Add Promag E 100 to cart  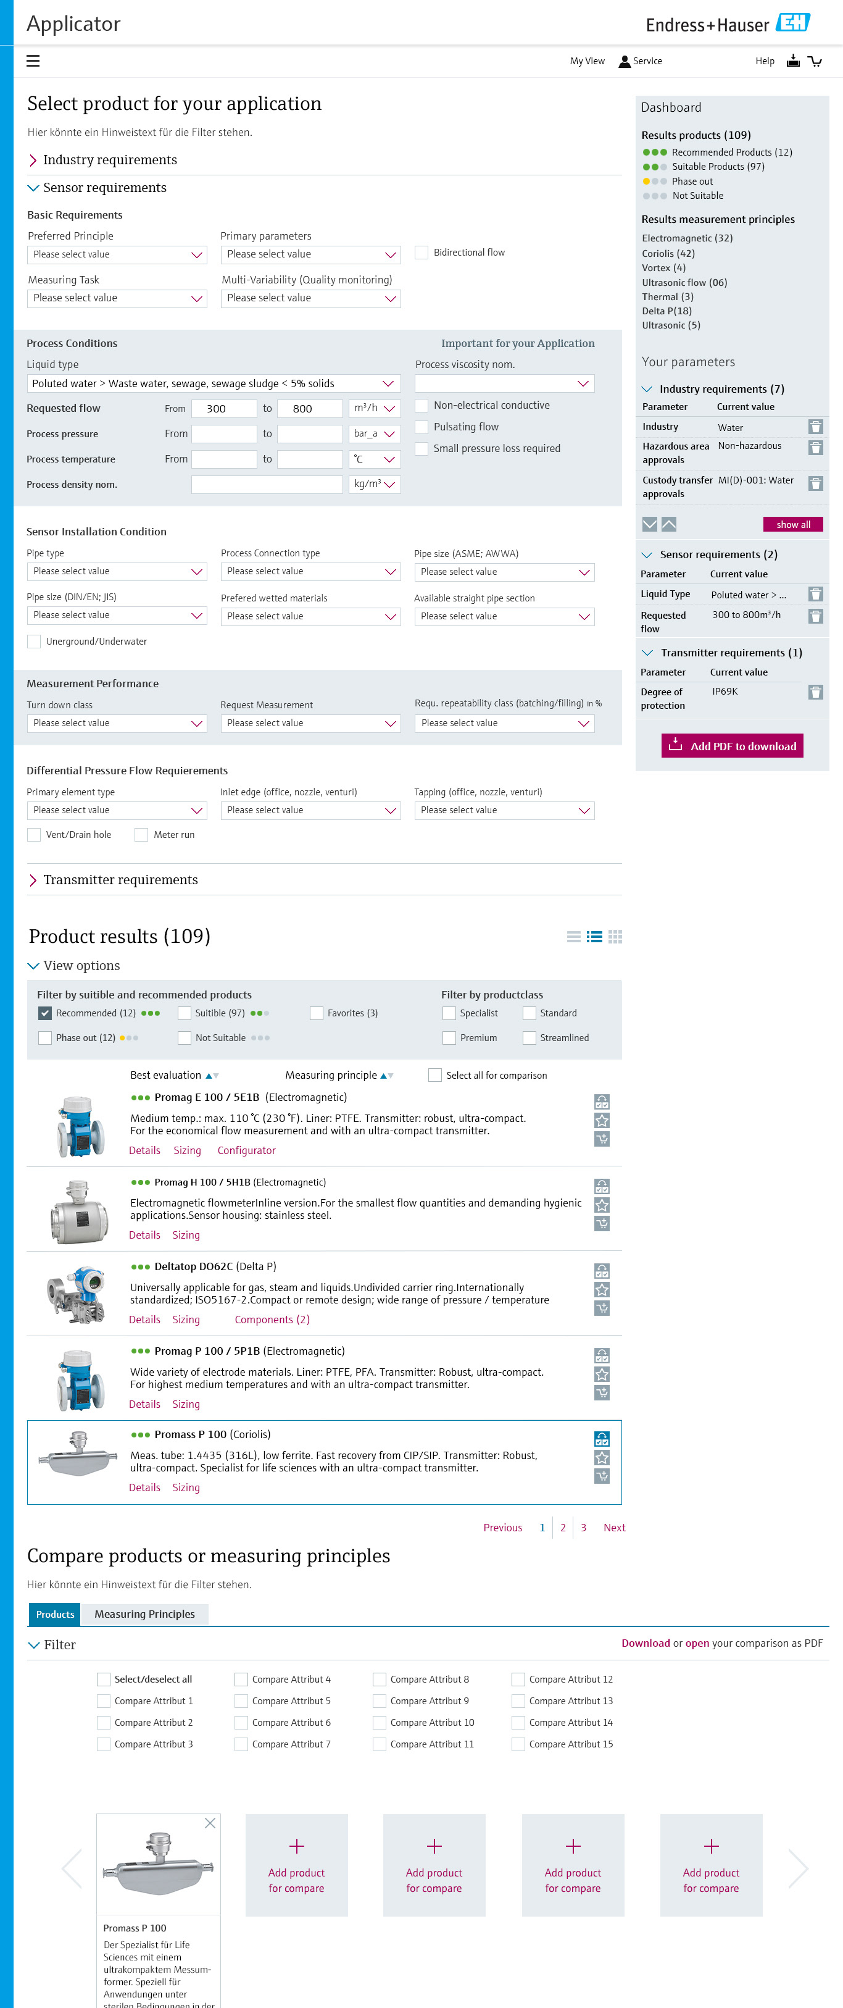(602, 1139)
